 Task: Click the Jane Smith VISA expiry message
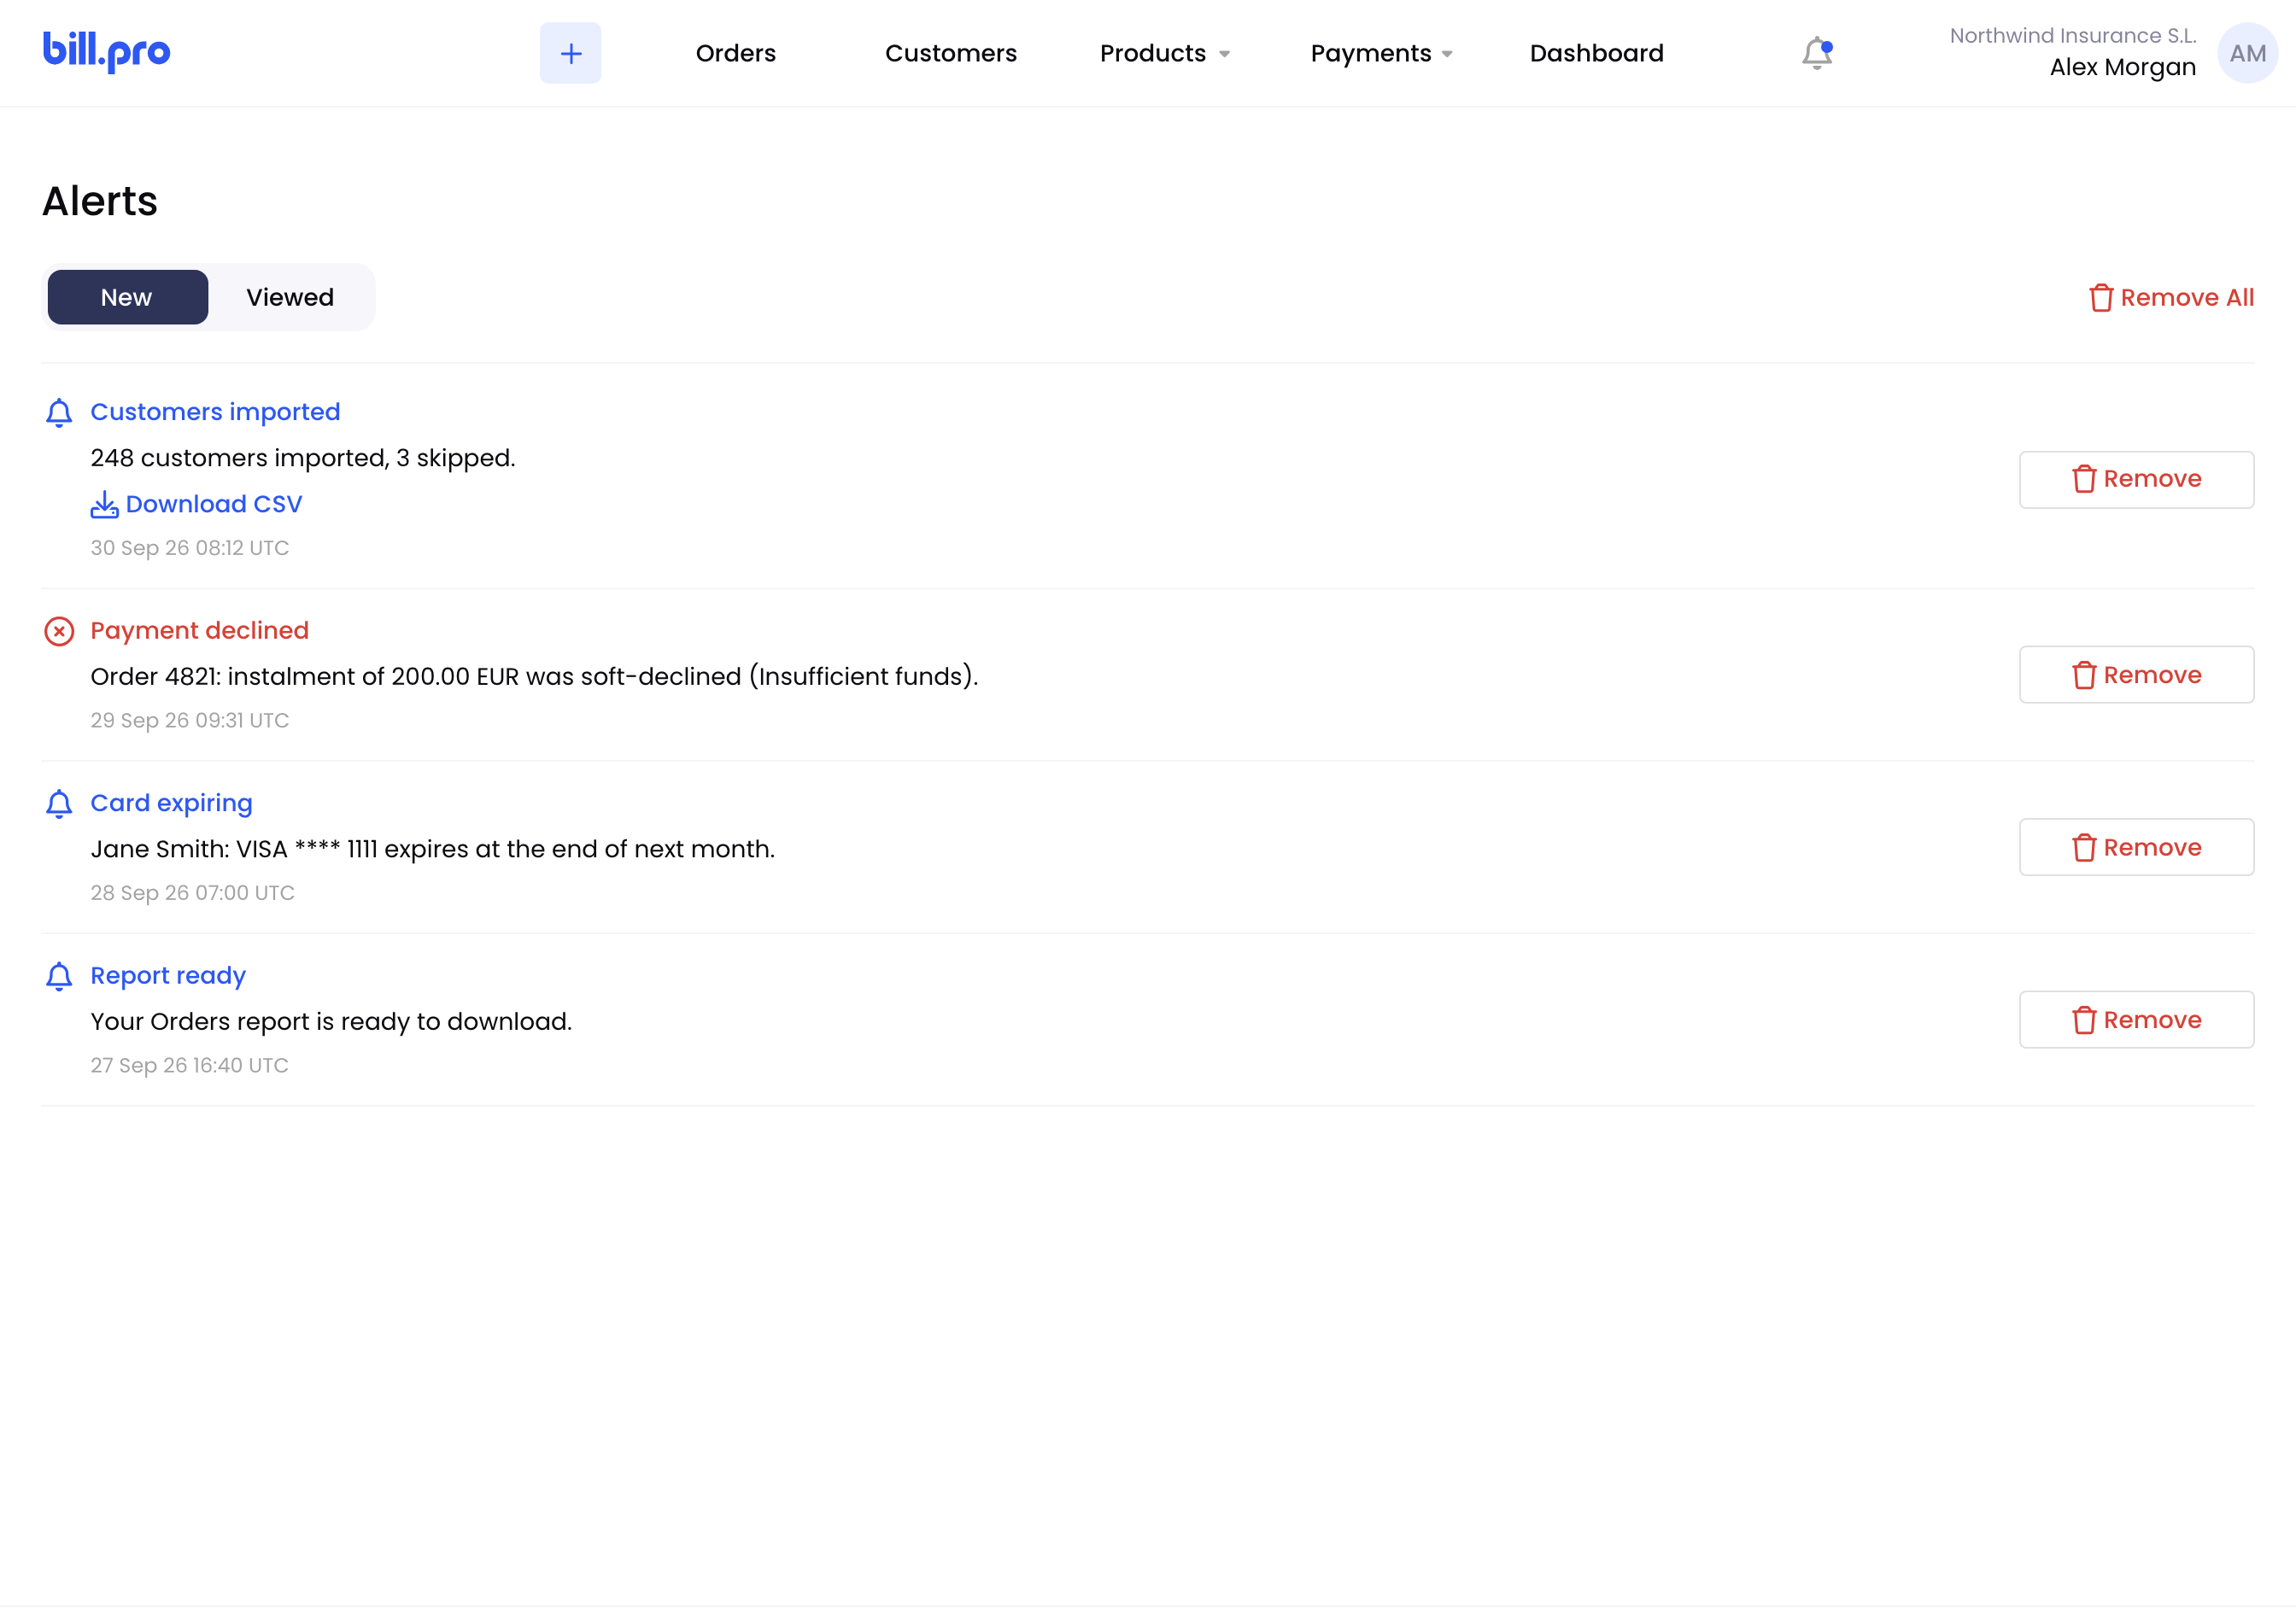[x=432, y=850]
